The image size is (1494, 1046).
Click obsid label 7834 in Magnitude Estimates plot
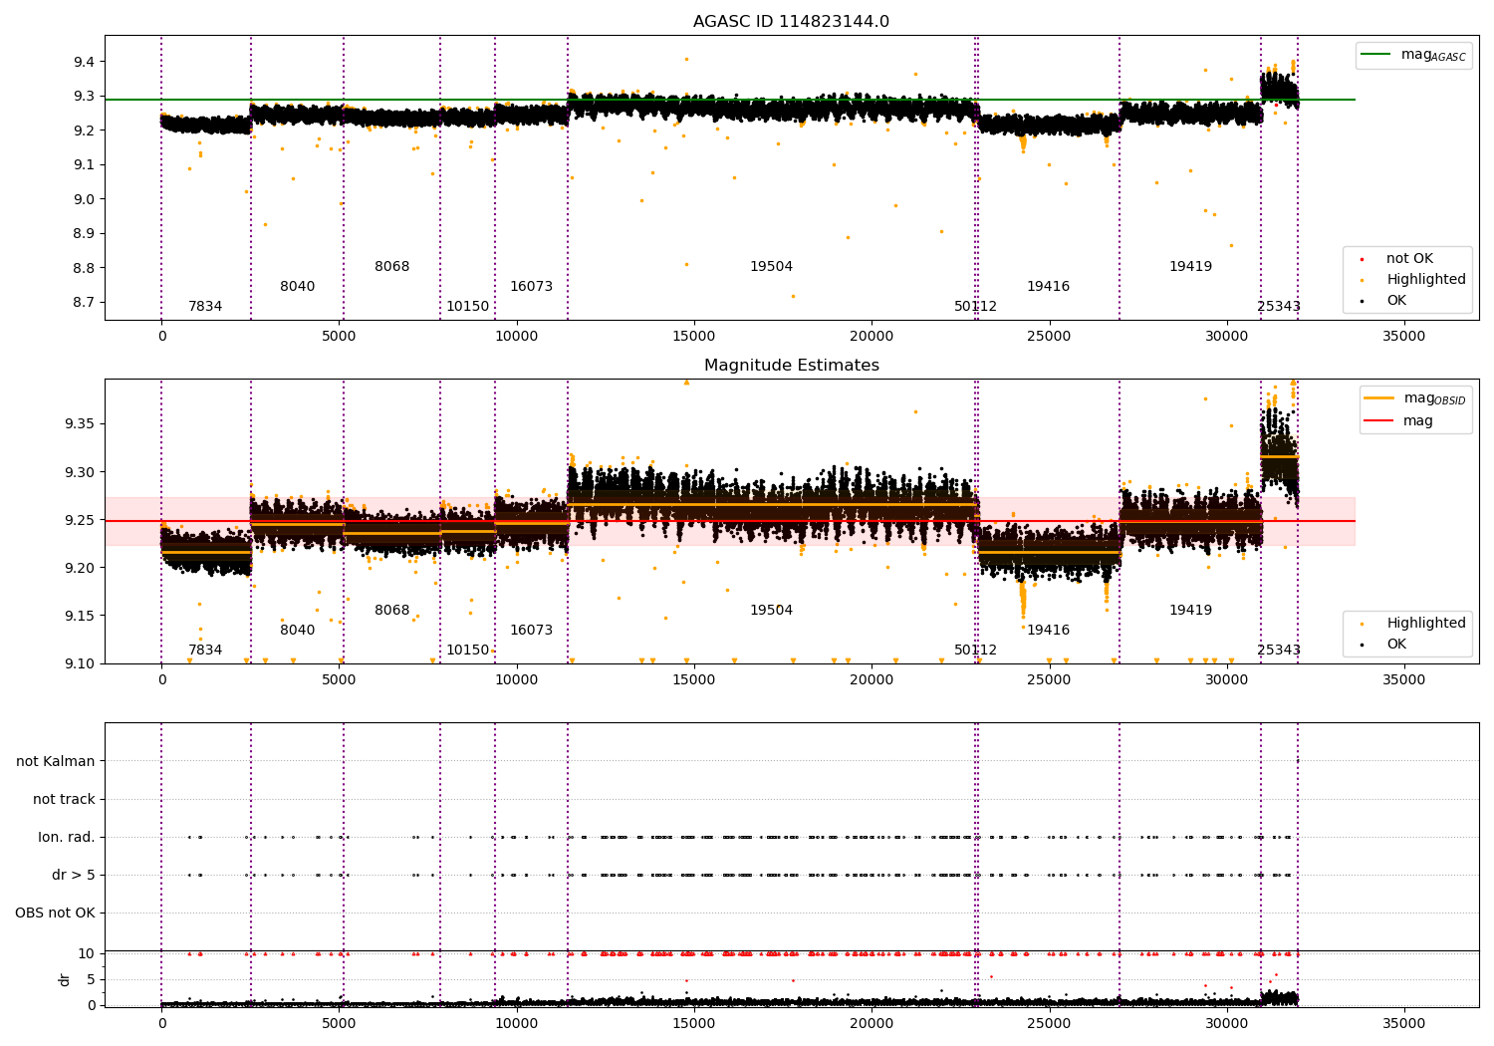pos(205,651)
